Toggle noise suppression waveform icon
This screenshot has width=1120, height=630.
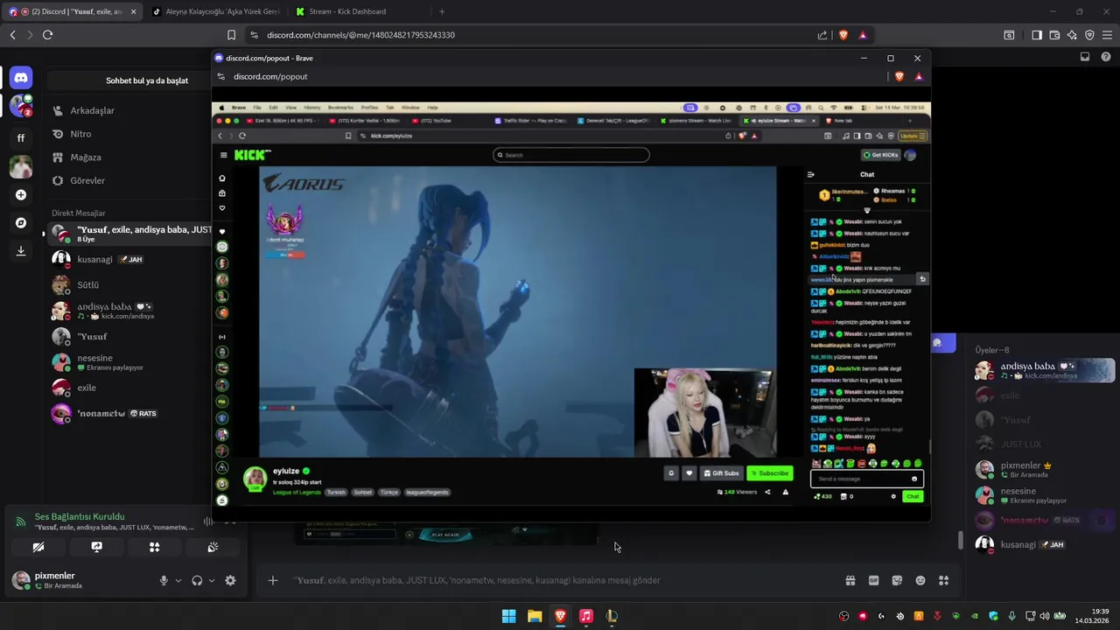pos(208,521)
